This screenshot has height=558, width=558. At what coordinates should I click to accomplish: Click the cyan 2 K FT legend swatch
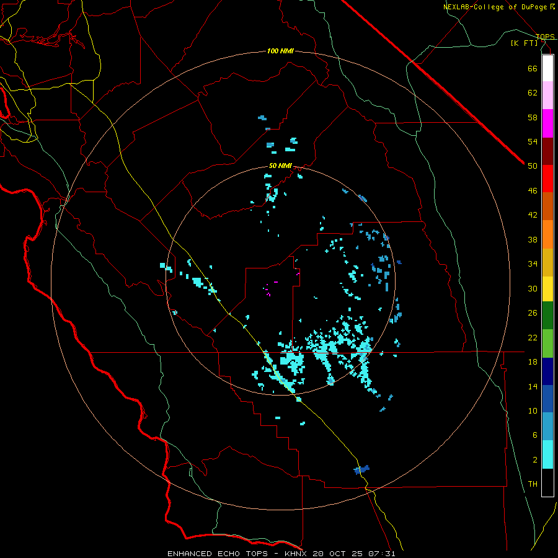click(547, 454)
